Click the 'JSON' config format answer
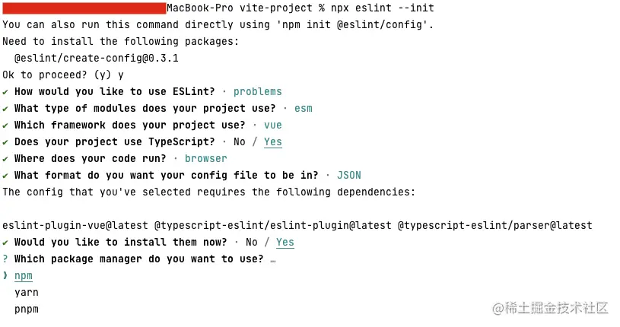Screen dimensions: 620x327 pos(349,176)
